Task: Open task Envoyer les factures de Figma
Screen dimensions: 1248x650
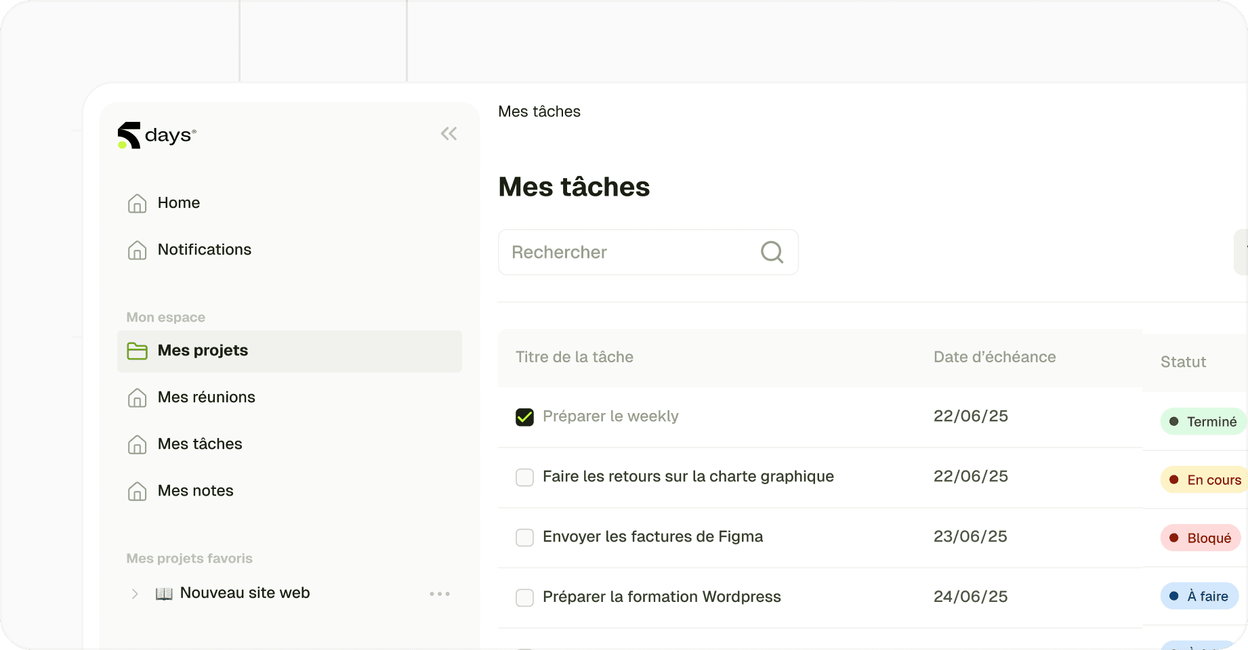Action: tap(653, 537)
